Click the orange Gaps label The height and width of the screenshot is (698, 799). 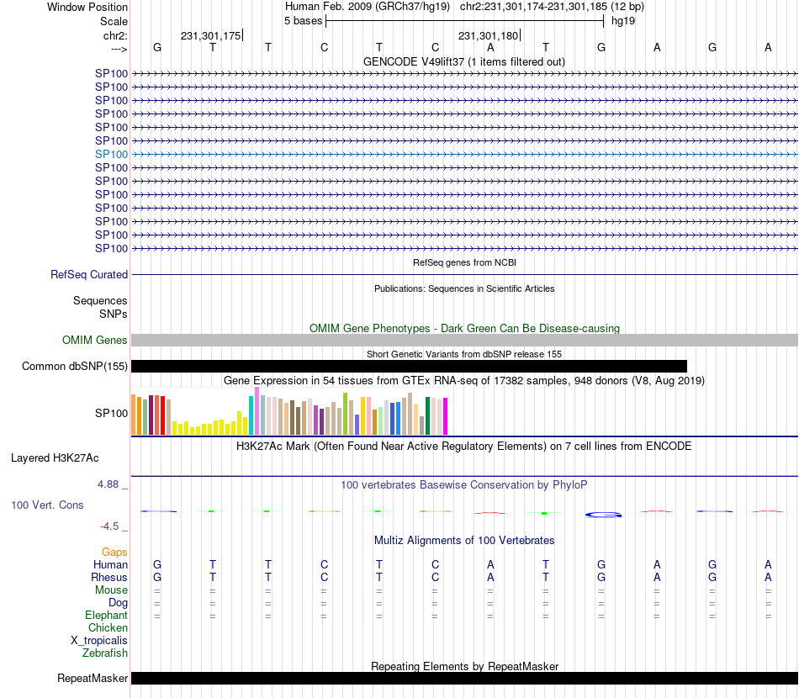pyautogui.click(x=114, y=553)
